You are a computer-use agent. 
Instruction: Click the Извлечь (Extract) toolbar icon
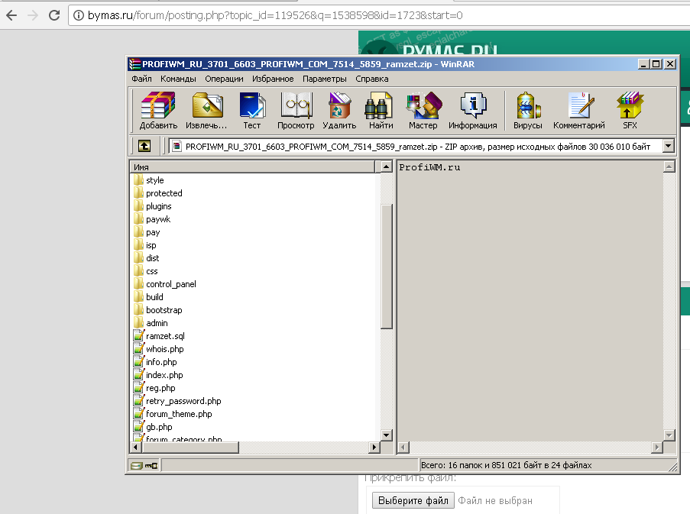pos(206,111)
